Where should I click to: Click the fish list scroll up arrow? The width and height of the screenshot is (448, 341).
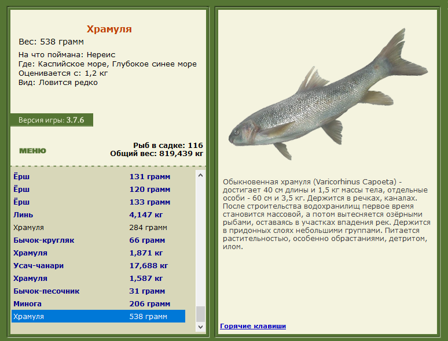point(200,175)
